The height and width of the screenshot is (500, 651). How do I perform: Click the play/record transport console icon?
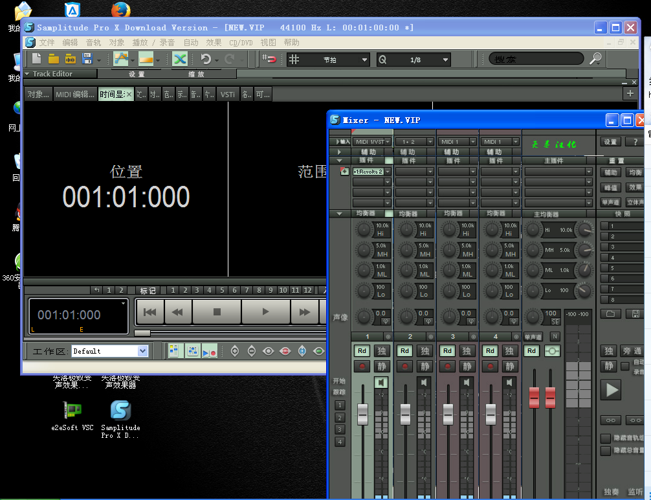pos(209,351)
